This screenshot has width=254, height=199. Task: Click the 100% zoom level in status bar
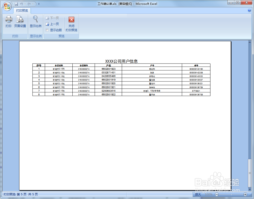pyautogui.click(x=209, y=194)
